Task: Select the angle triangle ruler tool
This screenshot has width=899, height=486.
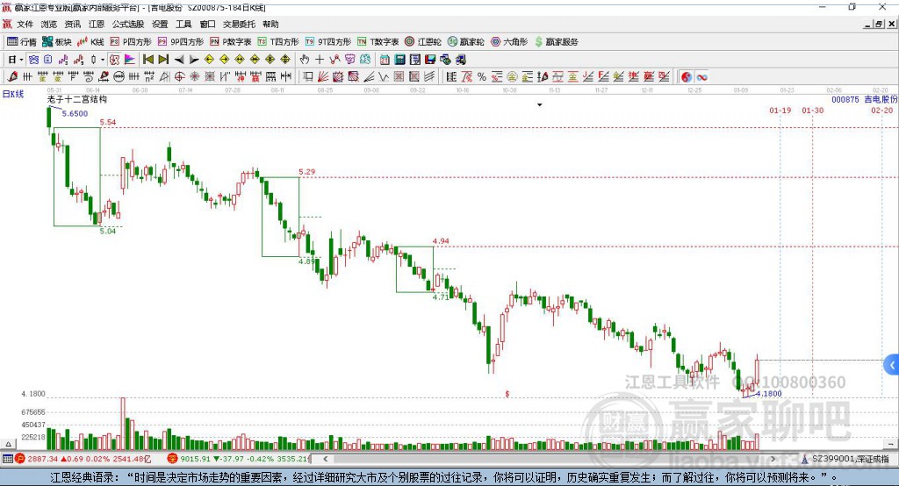Action: (x=164, y=77)
